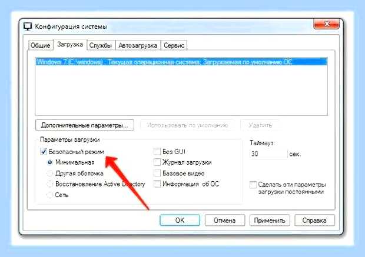
Task: Choose the Сеть radio option
Action: tap(50, 195)
